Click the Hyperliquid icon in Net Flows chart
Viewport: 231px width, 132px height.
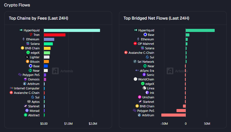[136, 30]
